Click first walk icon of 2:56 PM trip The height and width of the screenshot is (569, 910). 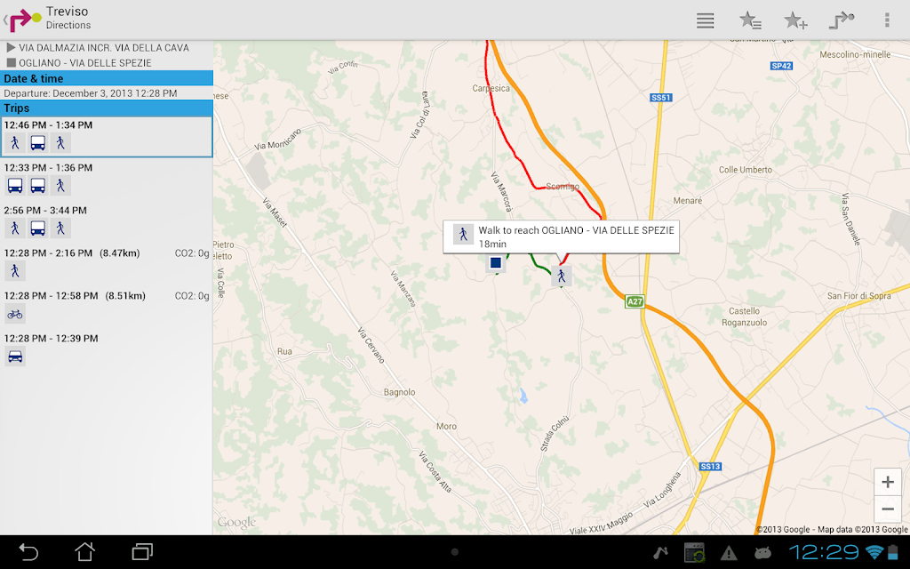coord(15,228)
